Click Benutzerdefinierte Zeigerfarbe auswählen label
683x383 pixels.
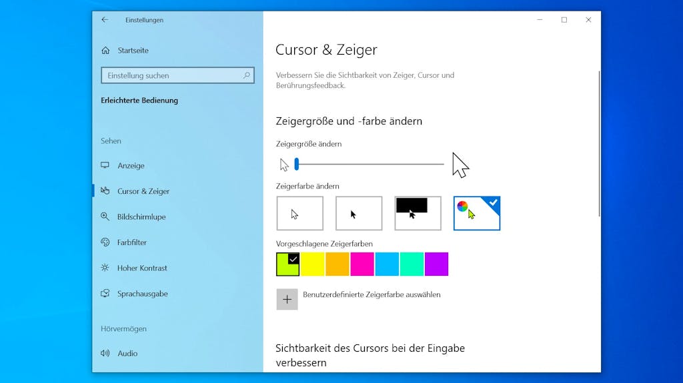(x=372, y=294)
